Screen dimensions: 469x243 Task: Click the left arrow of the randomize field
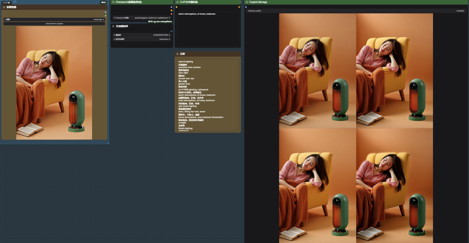114,39
